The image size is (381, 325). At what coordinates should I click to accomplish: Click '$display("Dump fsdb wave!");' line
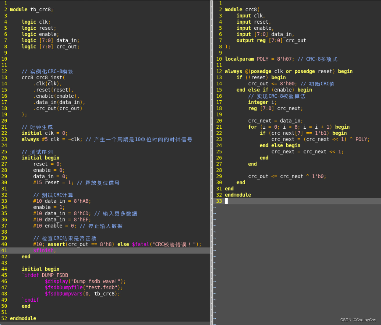(85, 281)
